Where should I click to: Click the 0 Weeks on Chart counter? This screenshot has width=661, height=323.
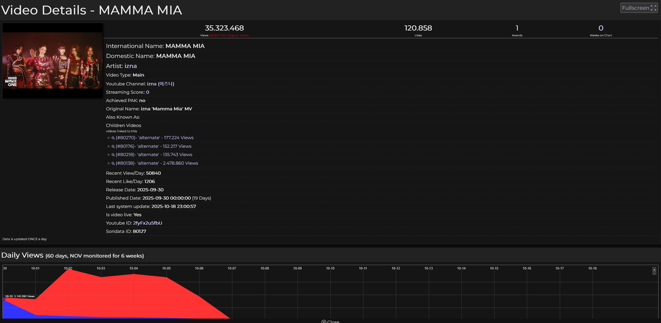point(601,28)
